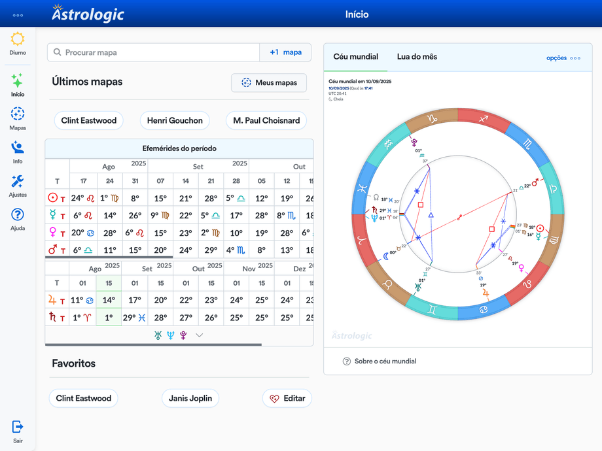Click Venus glyph on the chart wheel
This screenshot has height=451, width=602.
click(522, 268)
